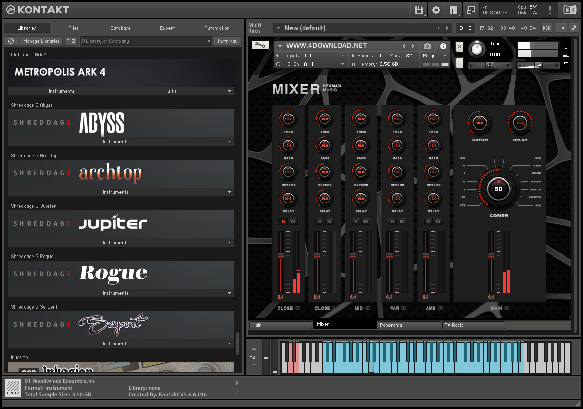Click the Native Instruments NI logo
The width and height of the screenshot is (583, 409).
(x=570, y=10)
